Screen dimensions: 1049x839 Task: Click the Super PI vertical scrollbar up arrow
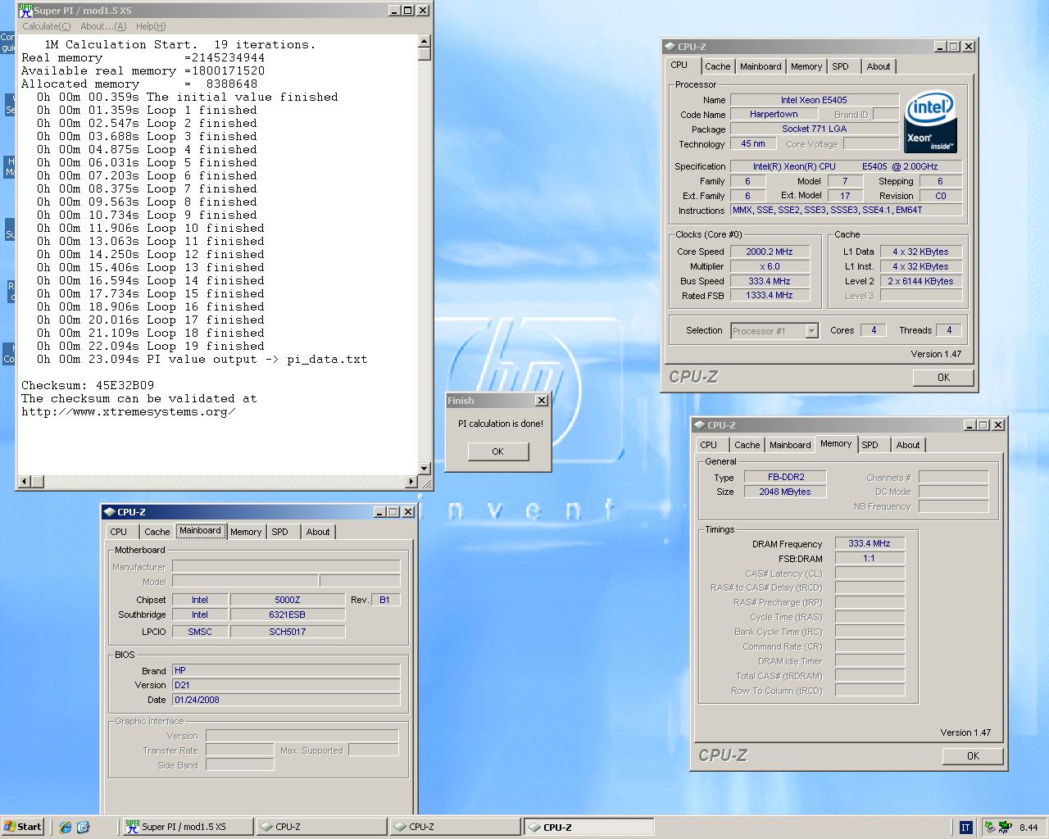point(424,41)
